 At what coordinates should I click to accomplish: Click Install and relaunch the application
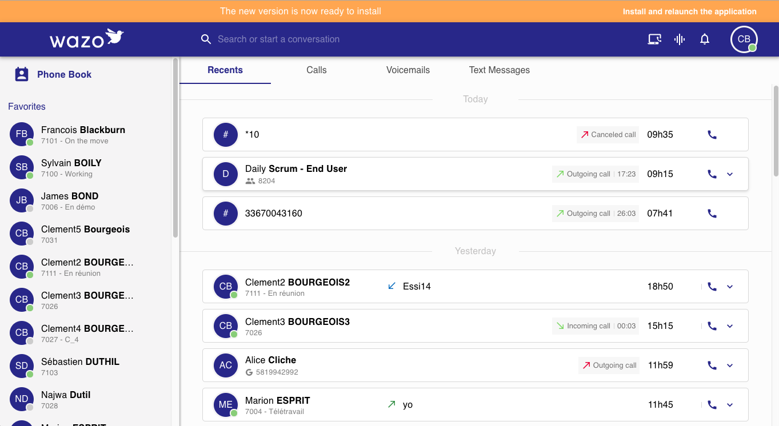[x=690, y=11]
